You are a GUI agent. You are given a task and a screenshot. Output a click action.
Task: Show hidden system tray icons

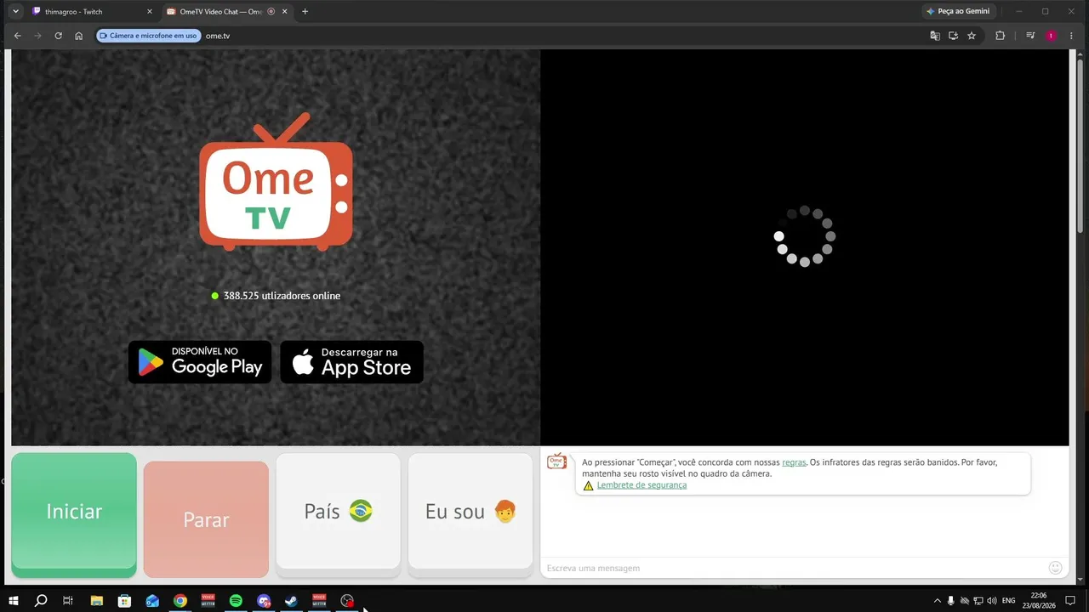[937, 600]
